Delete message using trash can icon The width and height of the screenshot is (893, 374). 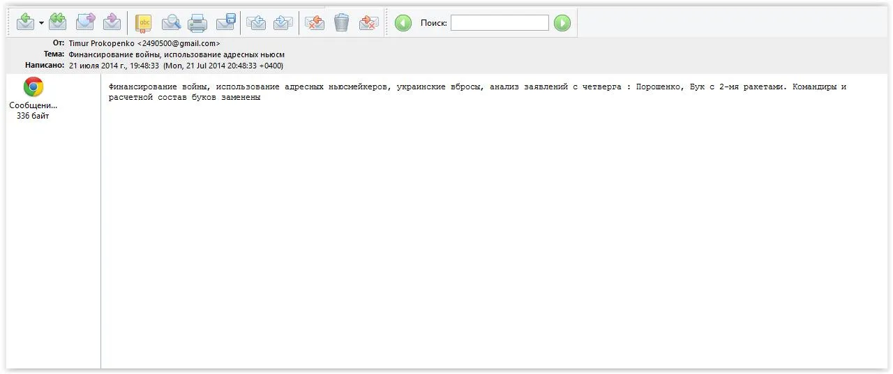coord(341,23)
